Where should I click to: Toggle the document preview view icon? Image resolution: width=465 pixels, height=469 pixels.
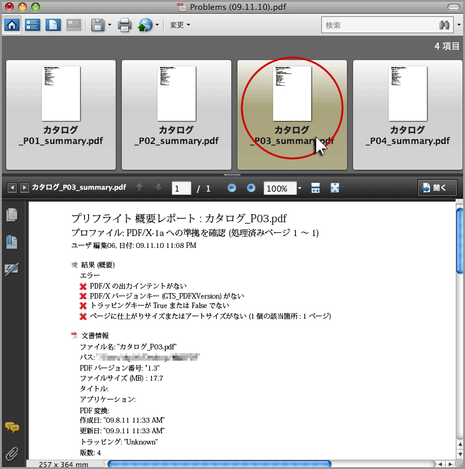[x=53, y=26]
